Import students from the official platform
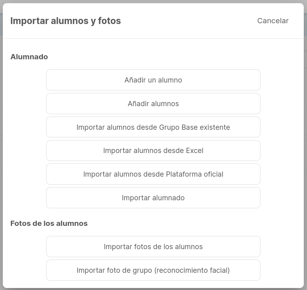The height and width of the screenshot is (290, 307). pos(153,174)
